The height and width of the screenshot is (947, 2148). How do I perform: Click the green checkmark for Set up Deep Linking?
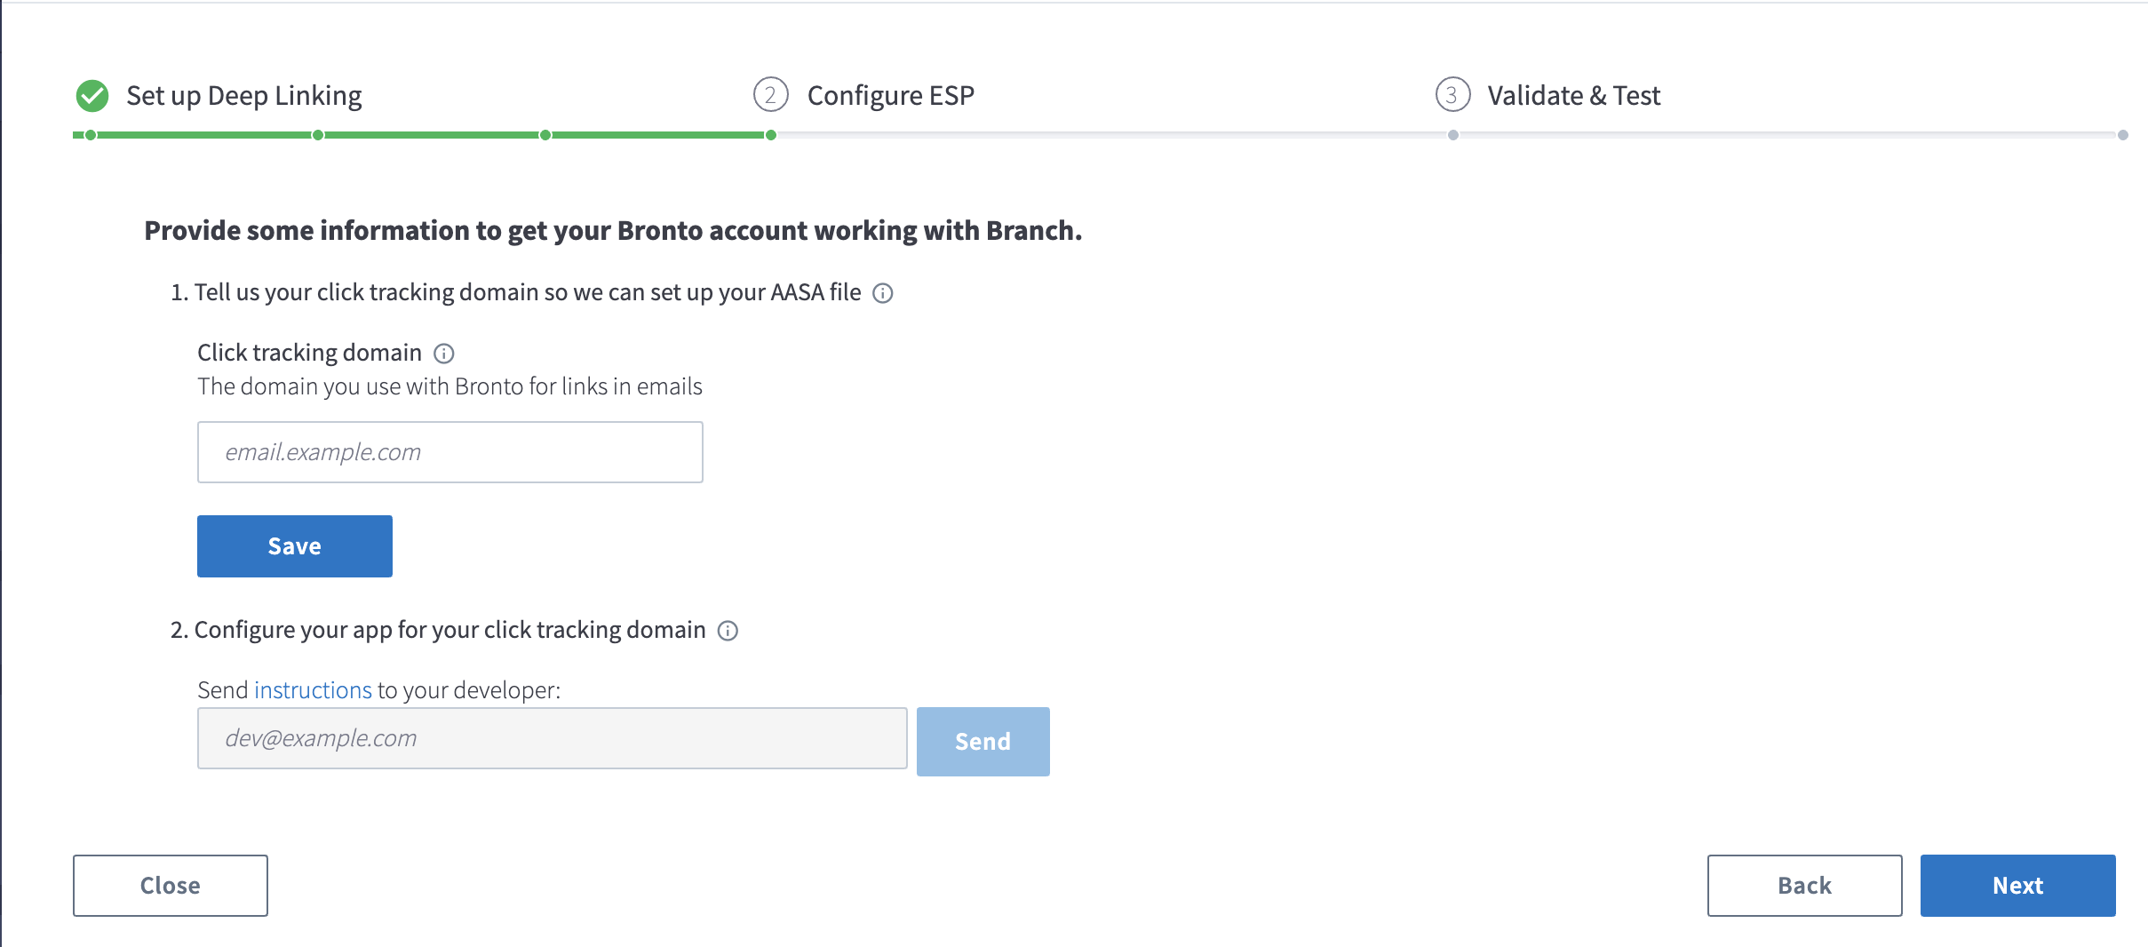click(x=92, y=96)
